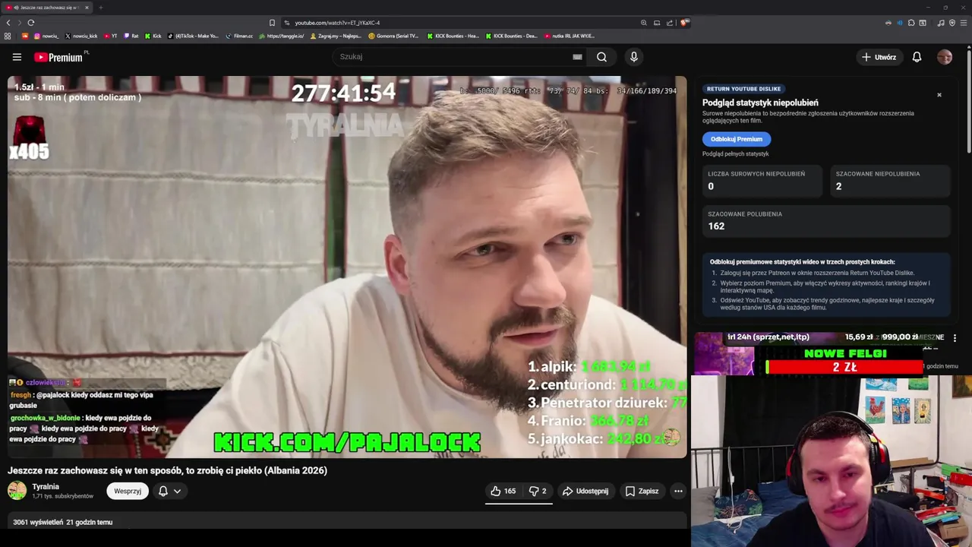Image resolution: width=972 pixels, height=547 pixels.
Task: Click the search magnifier button
Action: [x=601, y=57]
